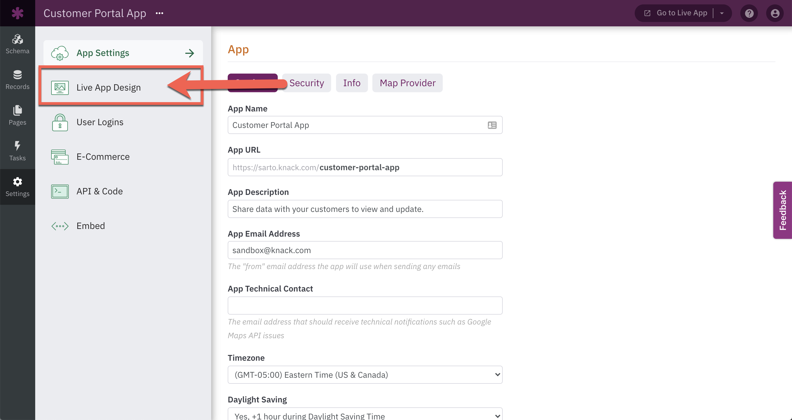This screenshot has height=420, width=792.
Task: Expand the Go to Live App dropdown arrow
Action: 722,13
